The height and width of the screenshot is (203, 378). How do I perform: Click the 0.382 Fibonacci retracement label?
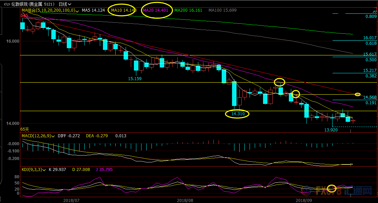[371, 76]
